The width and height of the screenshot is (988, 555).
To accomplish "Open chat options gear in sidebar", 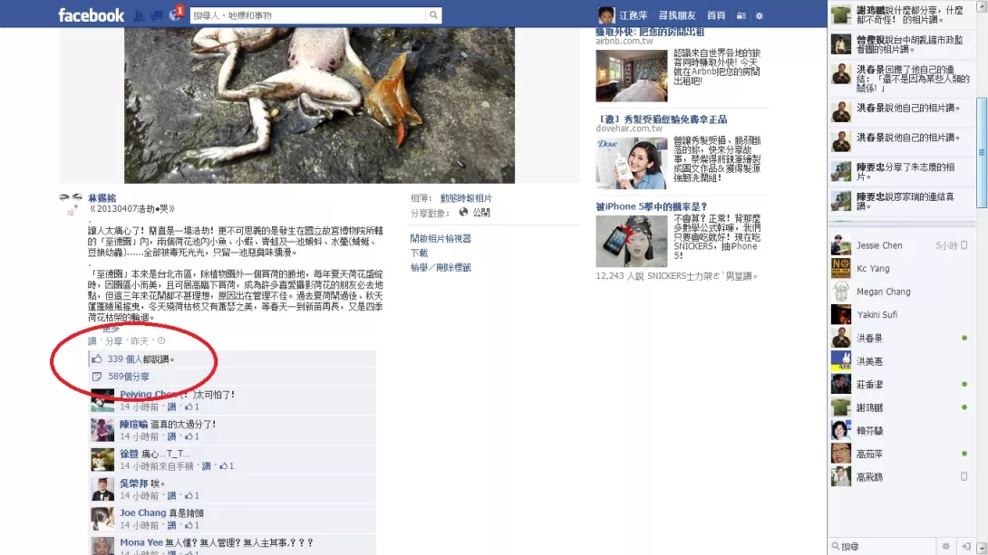I will point(945,546).
